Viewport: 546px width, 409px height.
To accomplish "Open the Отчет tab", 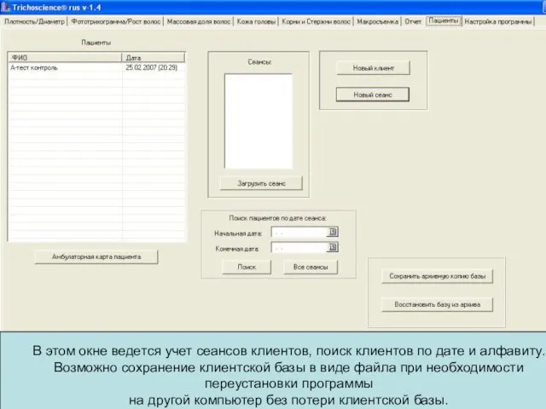I will tap(413, 21).
